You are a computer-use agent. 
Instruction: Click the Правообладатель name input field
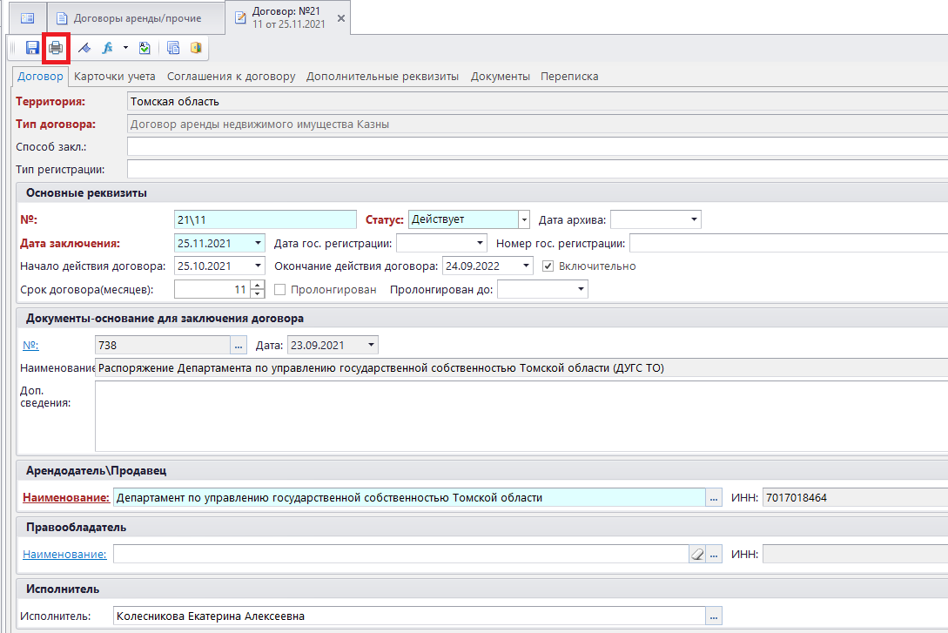point(400,554)
